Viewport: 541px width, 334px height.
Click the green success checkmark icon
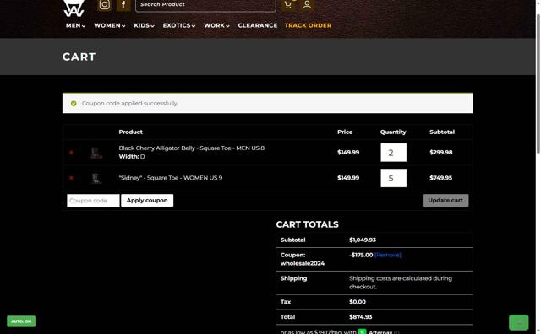[x=74, y=103]
